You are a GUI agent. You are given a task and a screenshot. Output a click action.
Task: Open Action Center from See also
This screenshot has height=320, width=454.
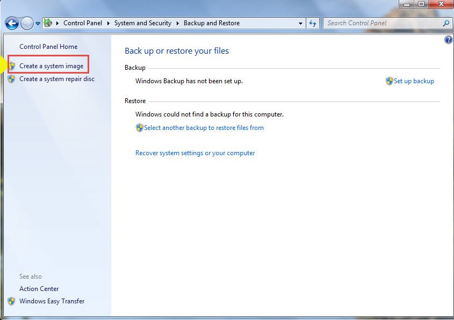pos(39,289)
